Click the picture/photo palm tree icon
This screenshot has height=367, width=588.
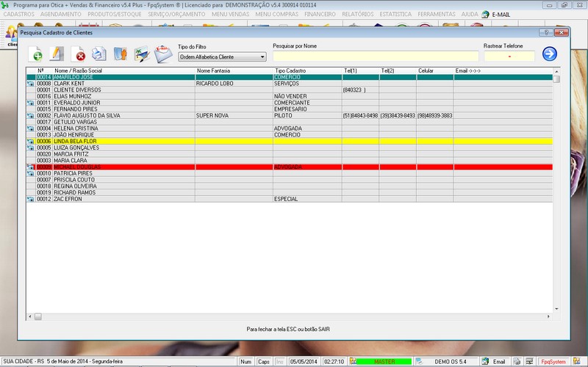coord(142,54)
